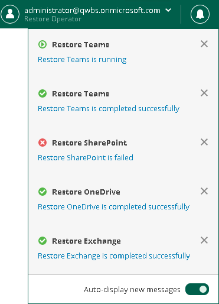Dismiss the Restore Exchange notification
Screen dimensions: 219x304
pyautogui.click(x=204, y=240)
